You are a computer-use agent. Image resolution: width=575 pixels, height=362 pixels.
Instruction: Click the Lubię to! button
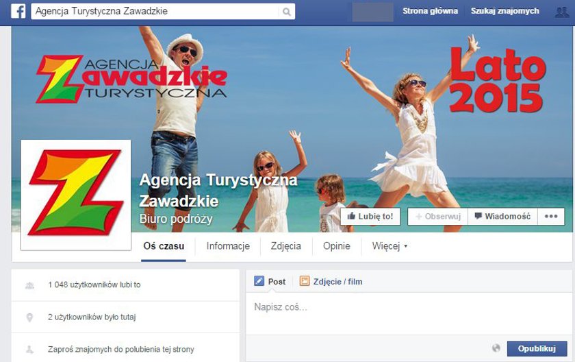click(x=370, y=216)
